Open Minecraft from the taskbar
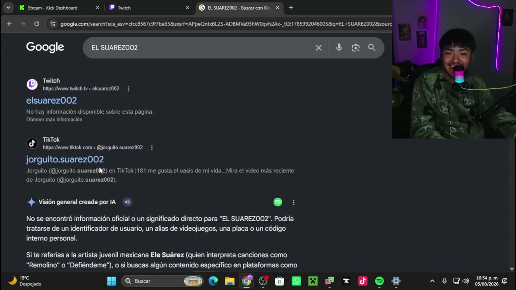Screen dimensions: 516x290 tap(313, 281)
